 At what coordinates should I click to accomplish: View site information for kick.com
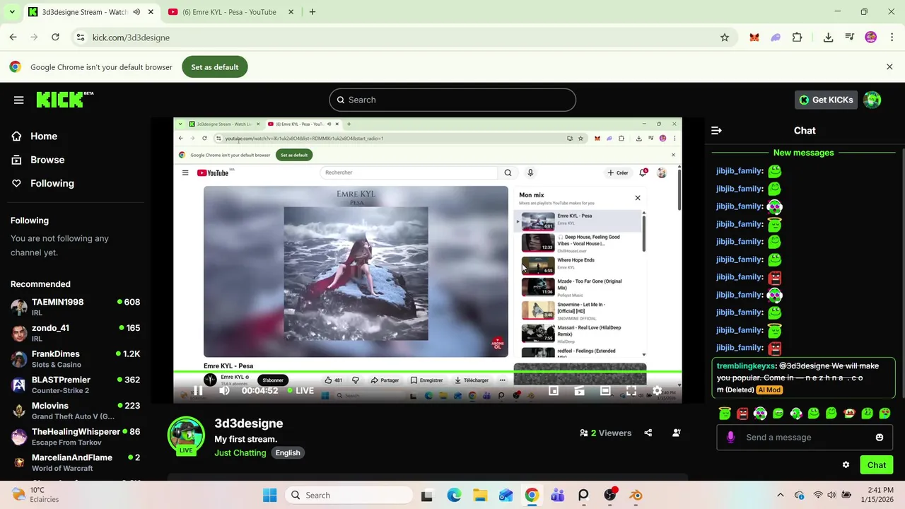80,37
